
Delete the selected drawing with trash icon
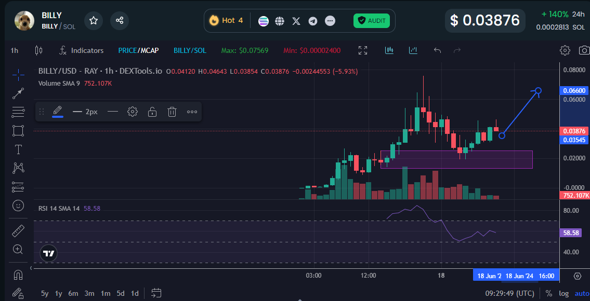[172, 112]
